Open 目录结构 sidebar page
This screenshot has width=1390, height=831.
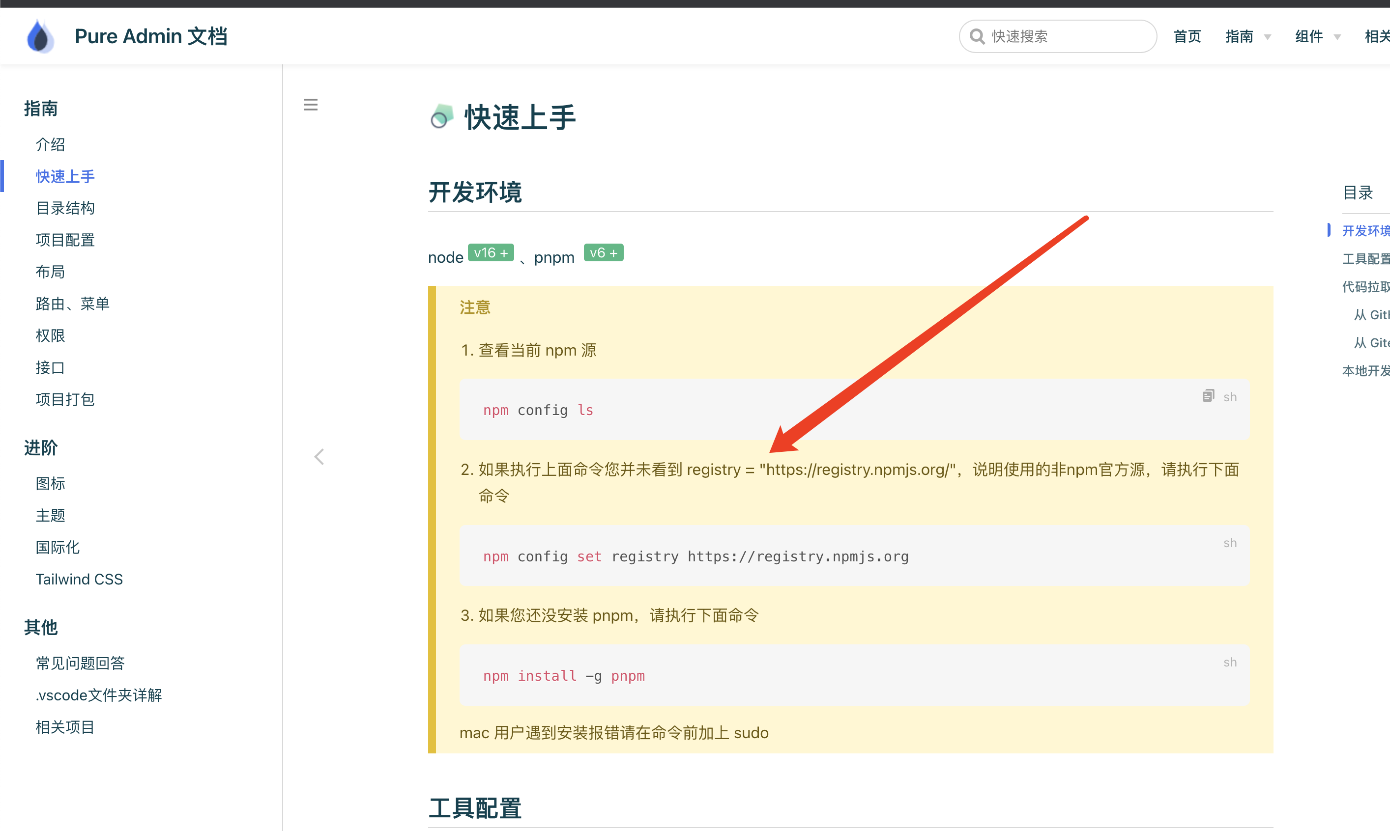coord(65,208)
